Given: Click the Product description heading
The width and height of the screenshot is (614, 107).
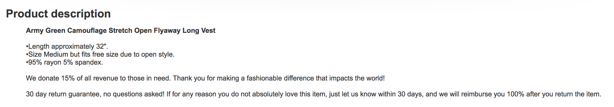Looking at the screenshot, I should (x=58, y=14).
